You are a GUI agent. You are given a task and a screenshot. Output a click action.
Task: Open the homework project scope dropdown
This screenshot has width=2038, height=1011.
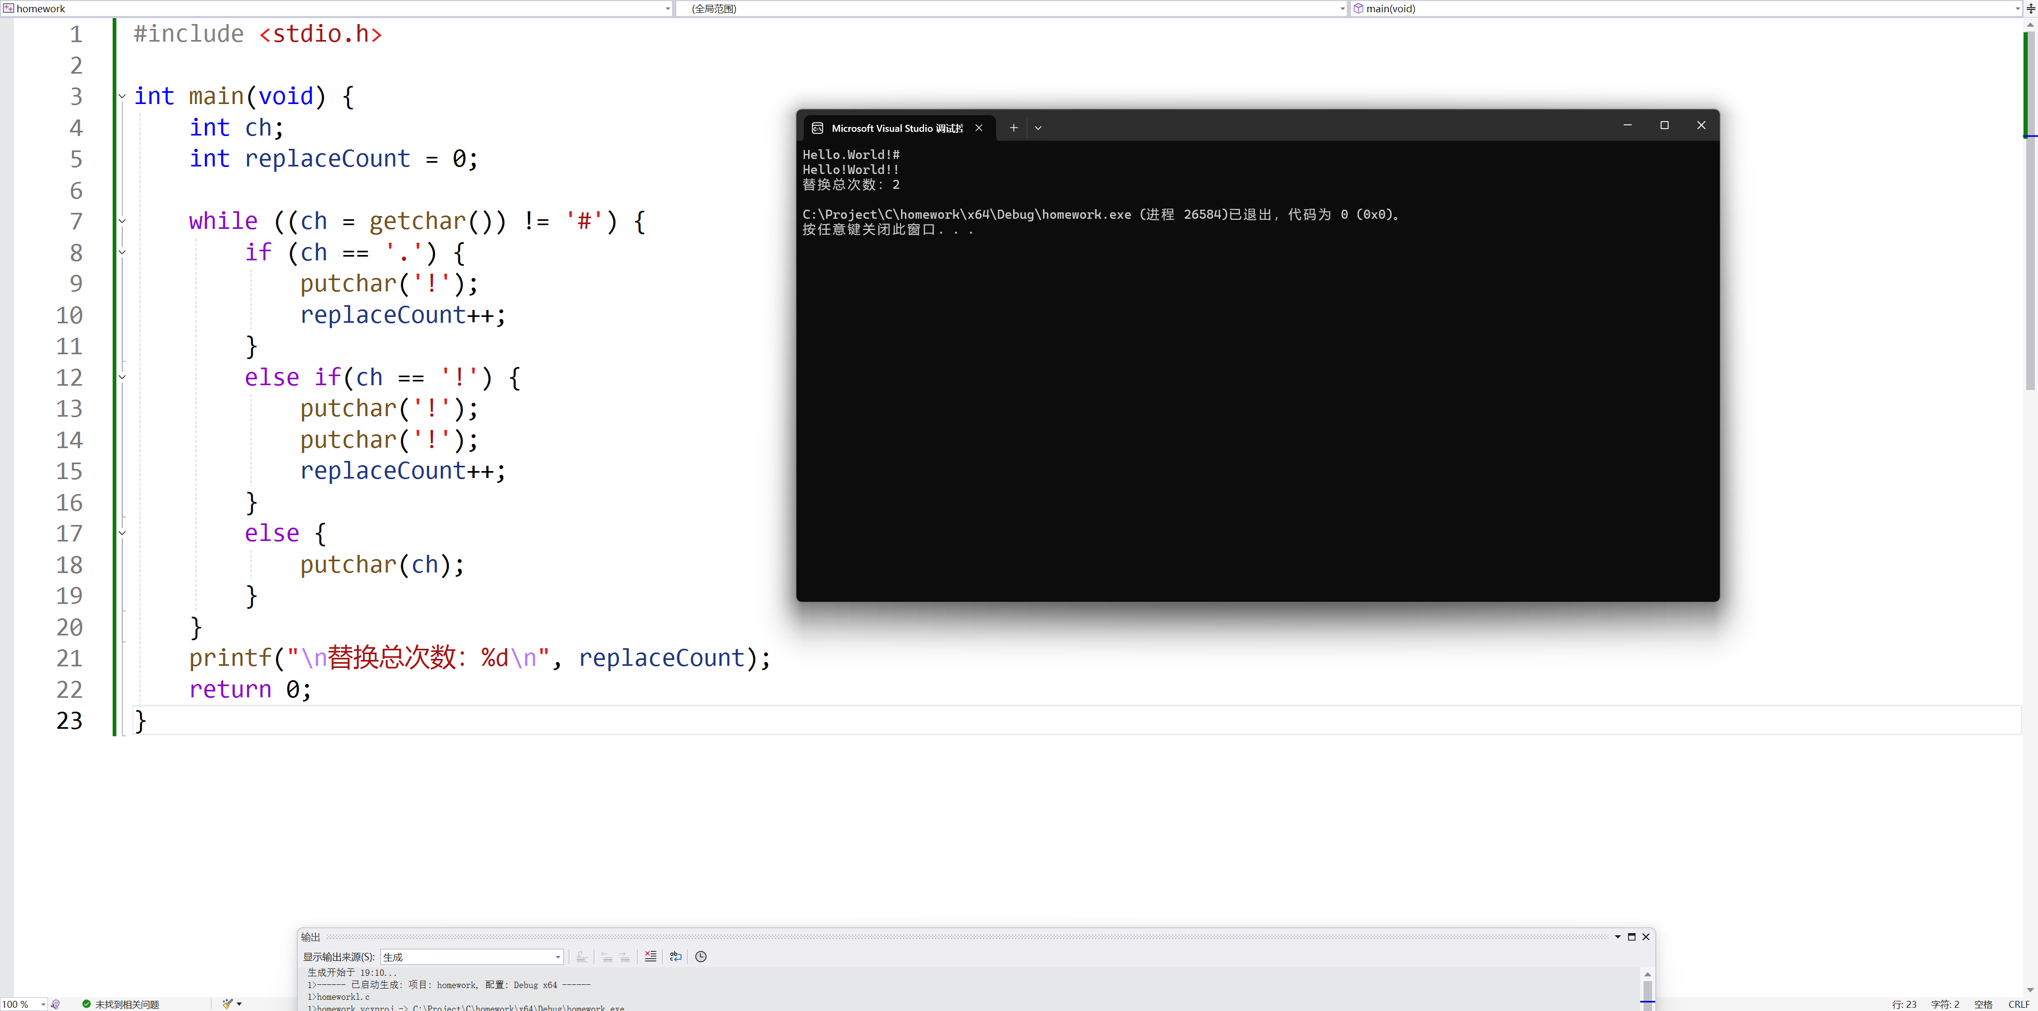point(668,9)
